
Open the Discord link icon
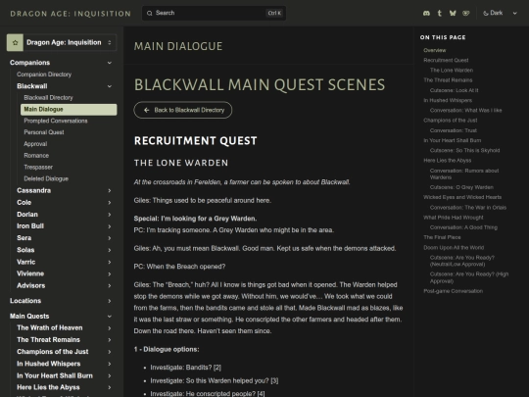(x=426, y=13)
